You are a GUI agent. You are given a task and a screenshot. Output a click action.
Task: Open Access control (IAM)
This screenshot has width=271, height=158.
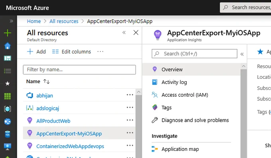click(185, 95)
